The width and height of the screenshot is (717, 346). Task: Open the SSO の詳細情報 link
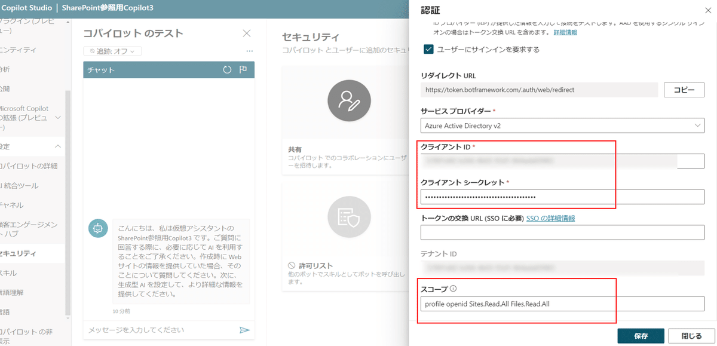(x=550, y=218)
